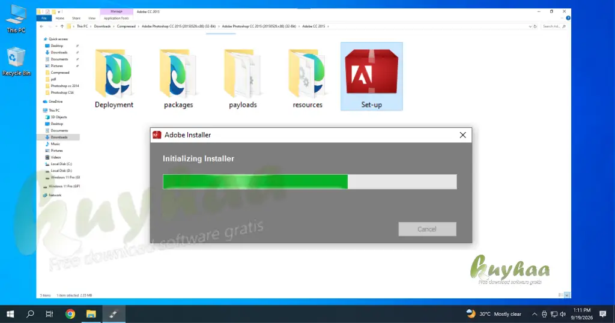
Task: Refresh the current folder view
Action: (x=535, y=26)
